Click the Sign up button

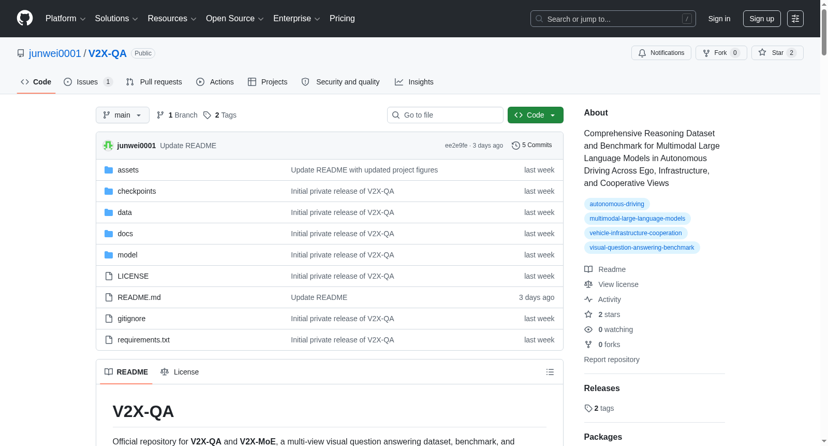762,19
